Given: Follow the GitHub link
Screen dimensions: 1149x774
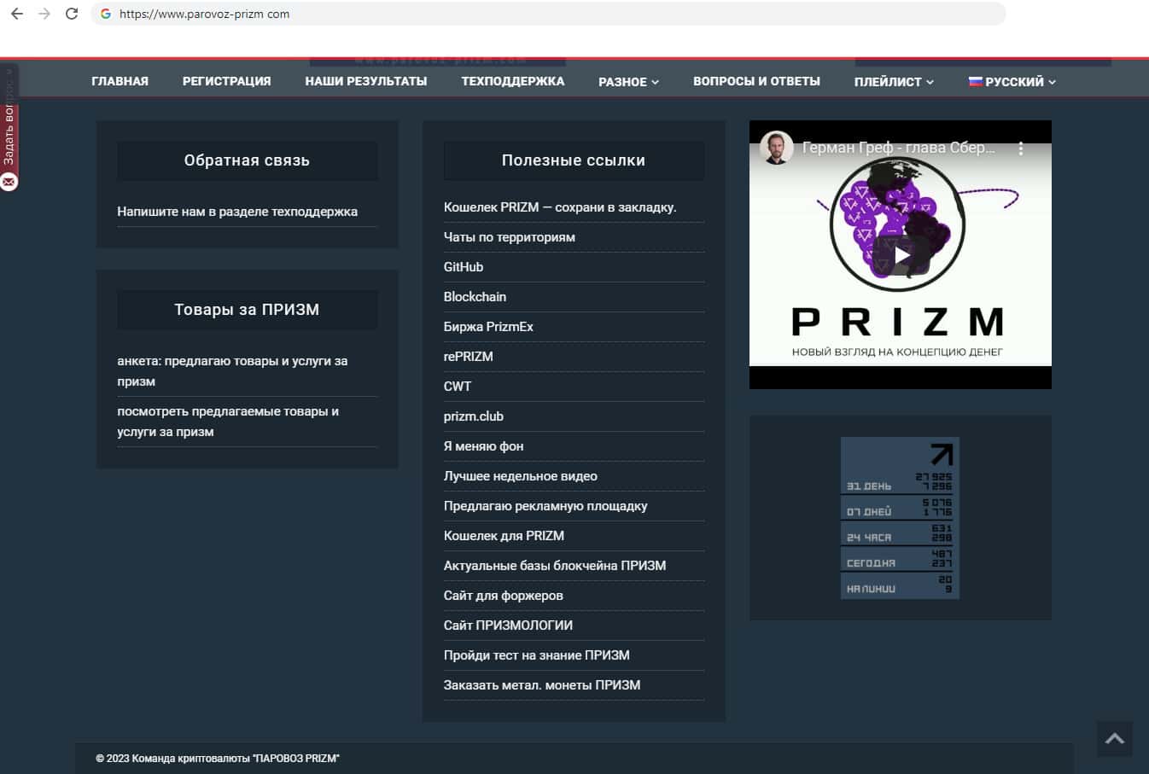Looking at the screenshot, I should [464, 267].
